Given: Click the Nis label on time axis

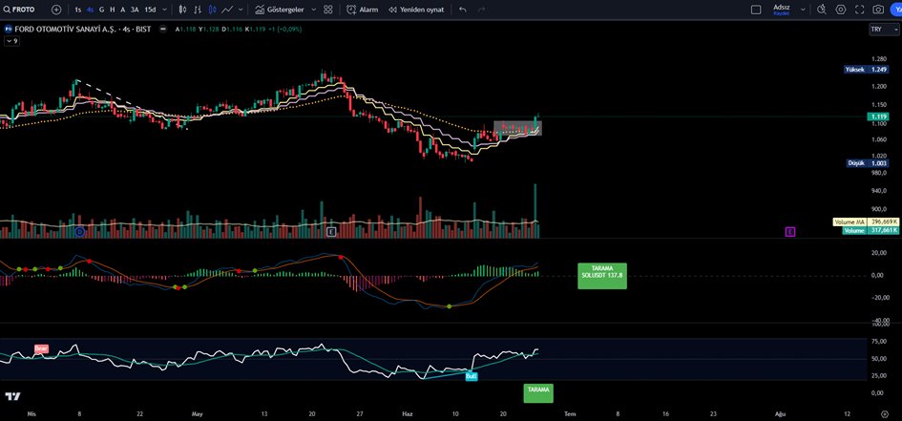Looking at the screenshot, I should [31, 413].
